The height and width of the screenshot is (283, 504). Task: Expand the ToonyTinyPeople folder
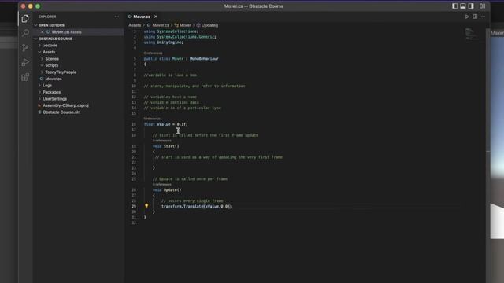click(61, 72)
